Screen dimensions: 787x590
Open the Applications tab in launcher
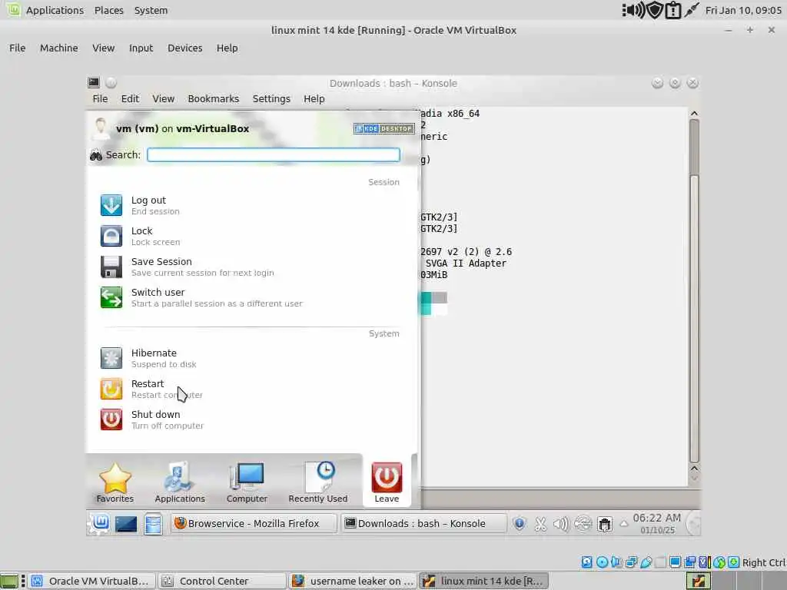[x=180, y=482]
